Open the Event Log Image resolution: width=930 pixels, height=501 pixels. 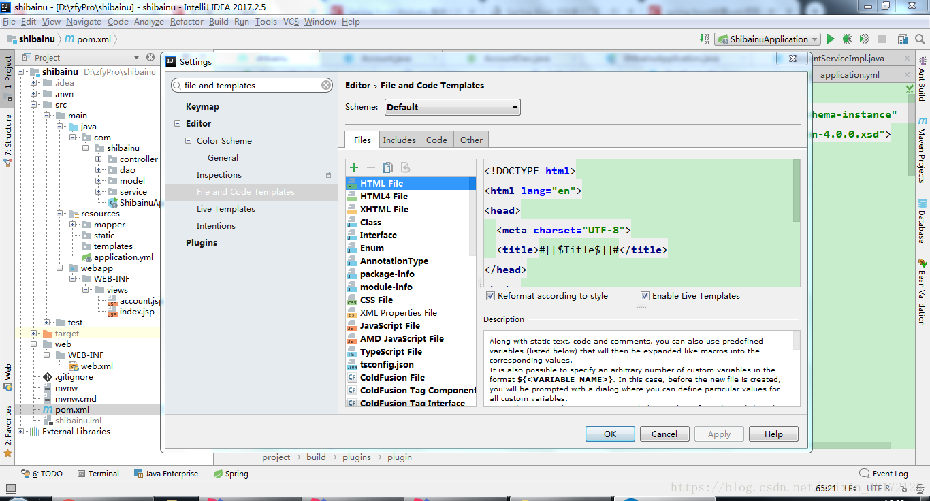pyautogui.click(x=884, y=474)
